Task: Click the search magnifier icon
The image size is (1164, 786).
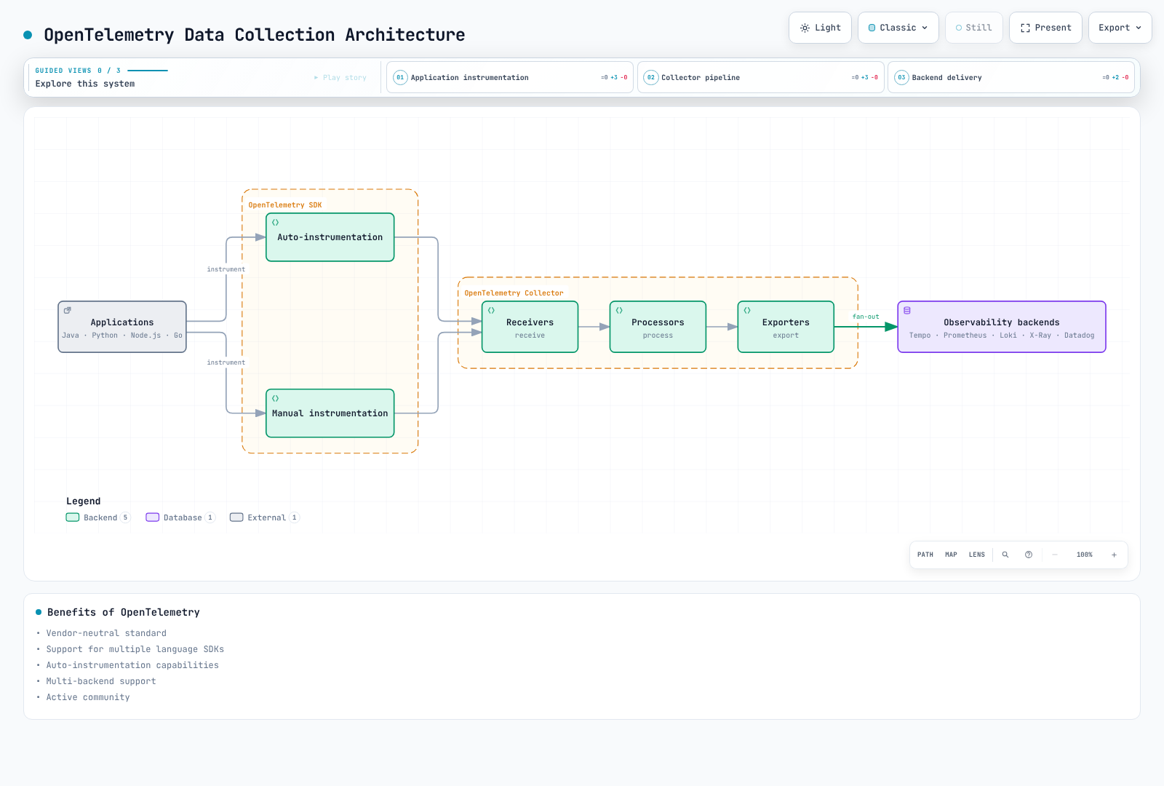Action: pos(1005,555)
